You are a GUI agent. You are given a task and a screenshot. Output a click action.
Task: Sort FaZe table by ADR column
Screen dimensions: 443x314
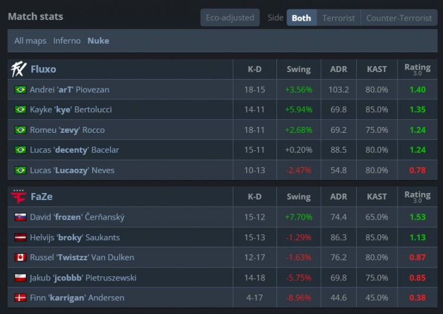point(339,197)
